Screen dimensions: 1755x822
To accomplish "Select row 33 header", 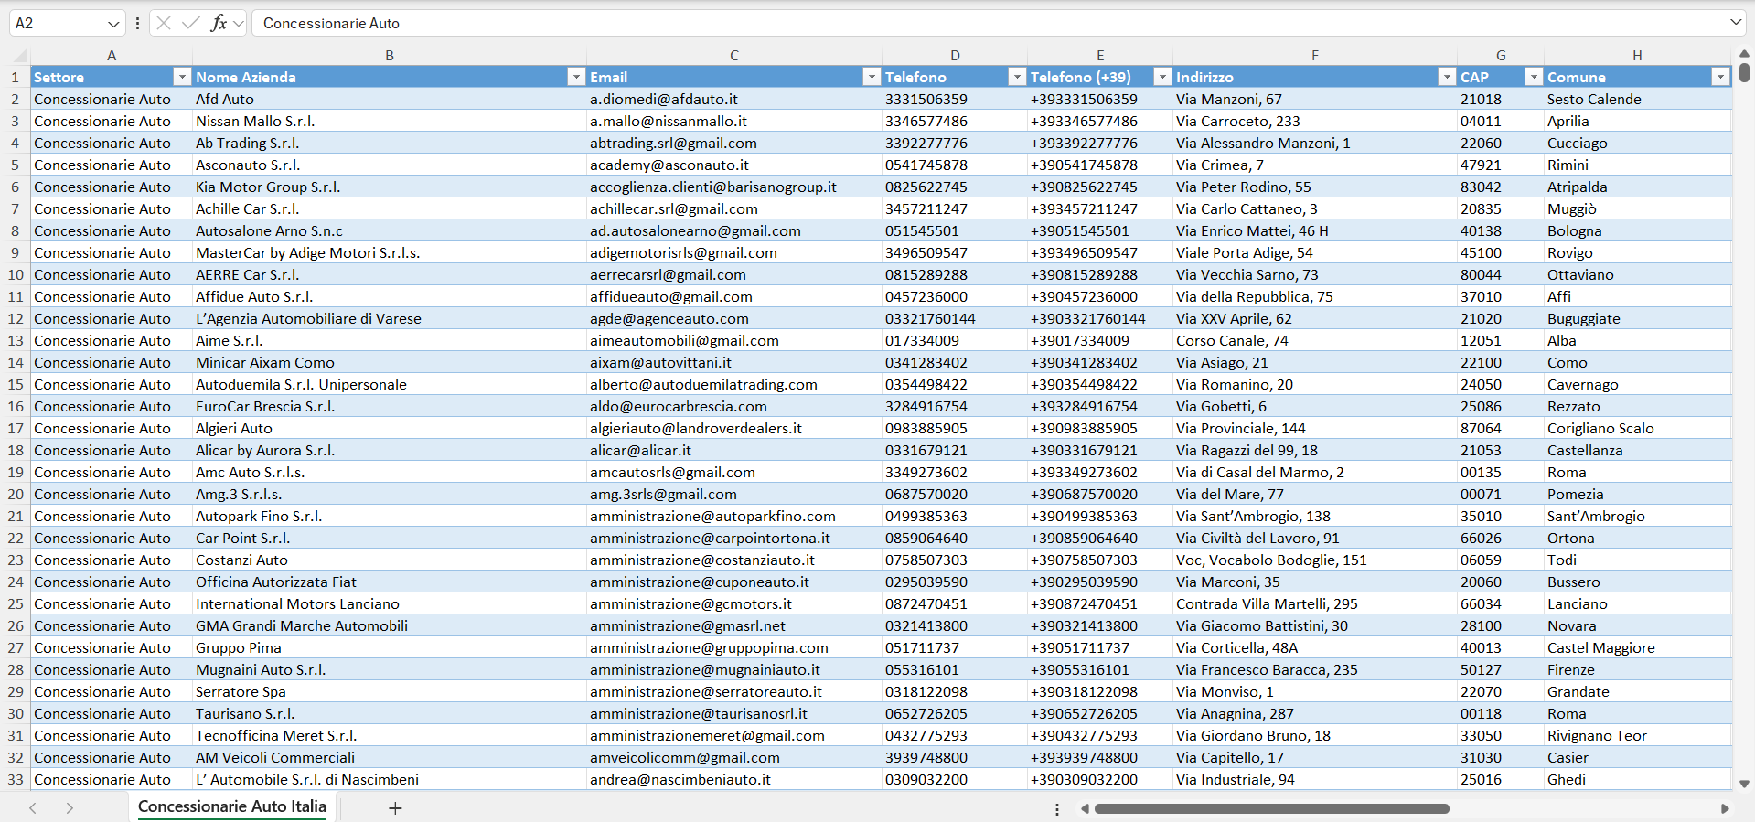I will coord(16,779).
